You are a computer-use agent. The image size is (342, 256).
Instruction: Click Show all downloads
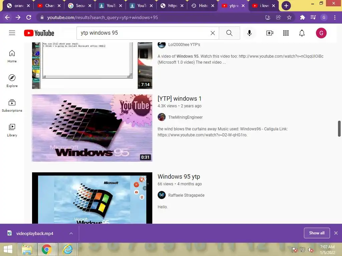317,233
